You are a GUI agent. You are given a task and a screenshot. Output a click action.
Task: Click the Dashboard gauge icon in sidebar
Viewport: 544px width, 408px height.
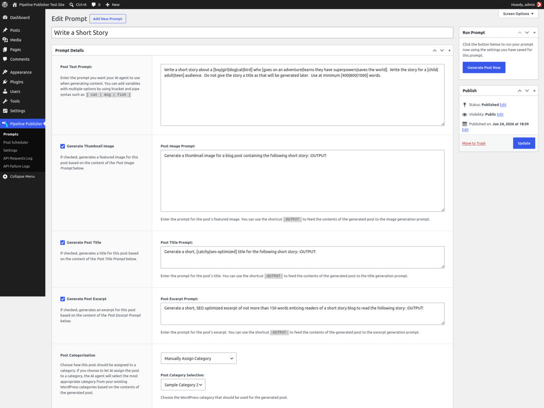click(5, 17)
